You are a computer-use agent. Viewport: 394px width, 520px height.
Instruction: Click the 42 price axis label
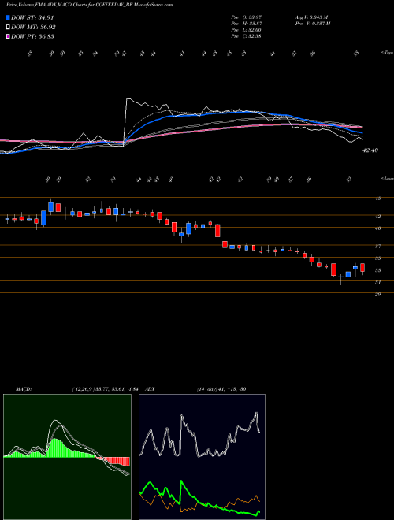[377, 216]
